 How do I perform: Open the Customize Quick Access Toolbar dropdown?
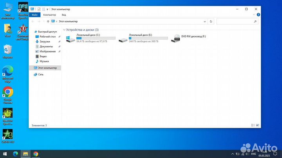coord(47,9)
